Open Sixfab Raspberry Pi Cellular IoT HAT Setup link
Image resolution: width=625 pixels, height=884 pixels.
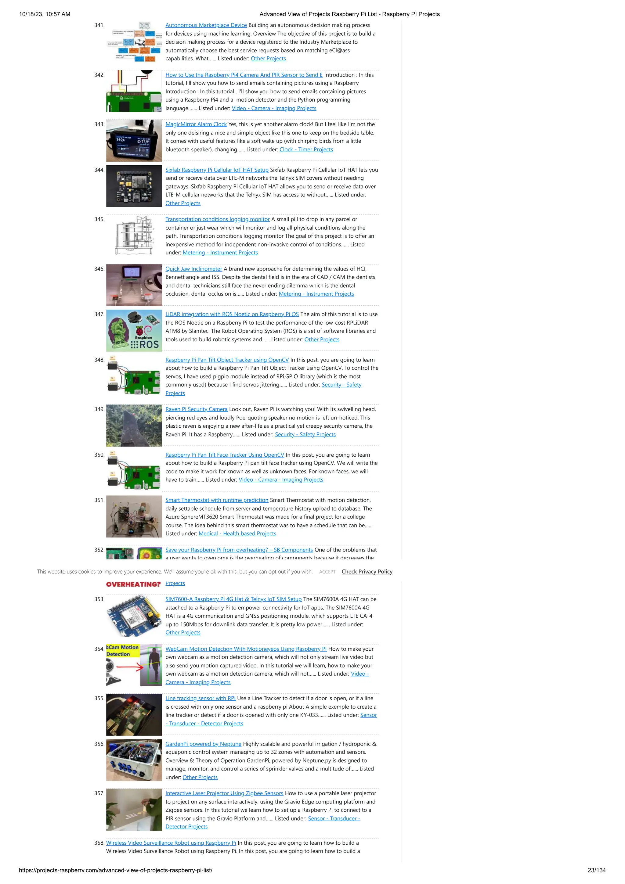(x=217, y=170)
